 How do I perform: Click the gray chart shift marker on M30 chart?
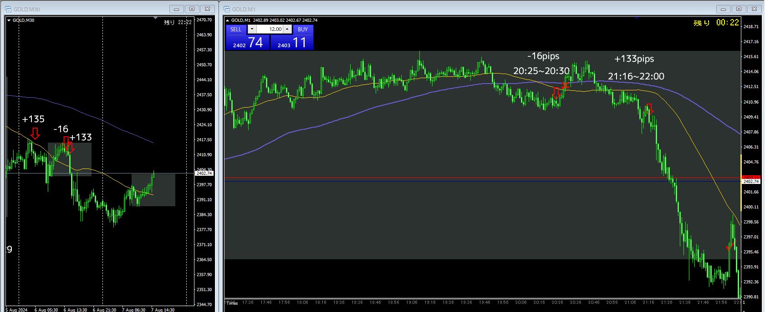pos(156,19)
